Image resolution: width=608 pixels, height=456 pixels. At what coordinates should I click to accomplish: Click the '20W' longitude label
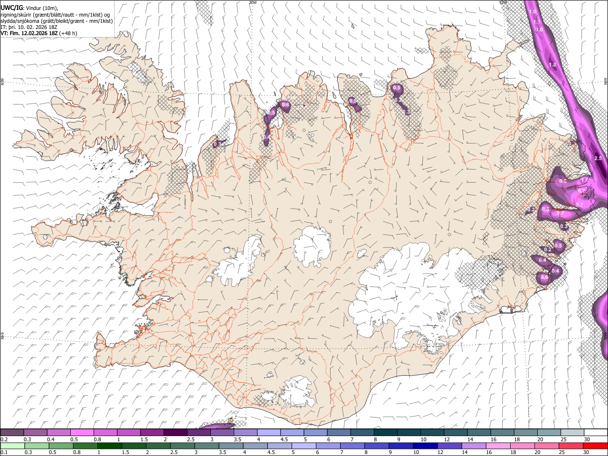tap(253, 2)
